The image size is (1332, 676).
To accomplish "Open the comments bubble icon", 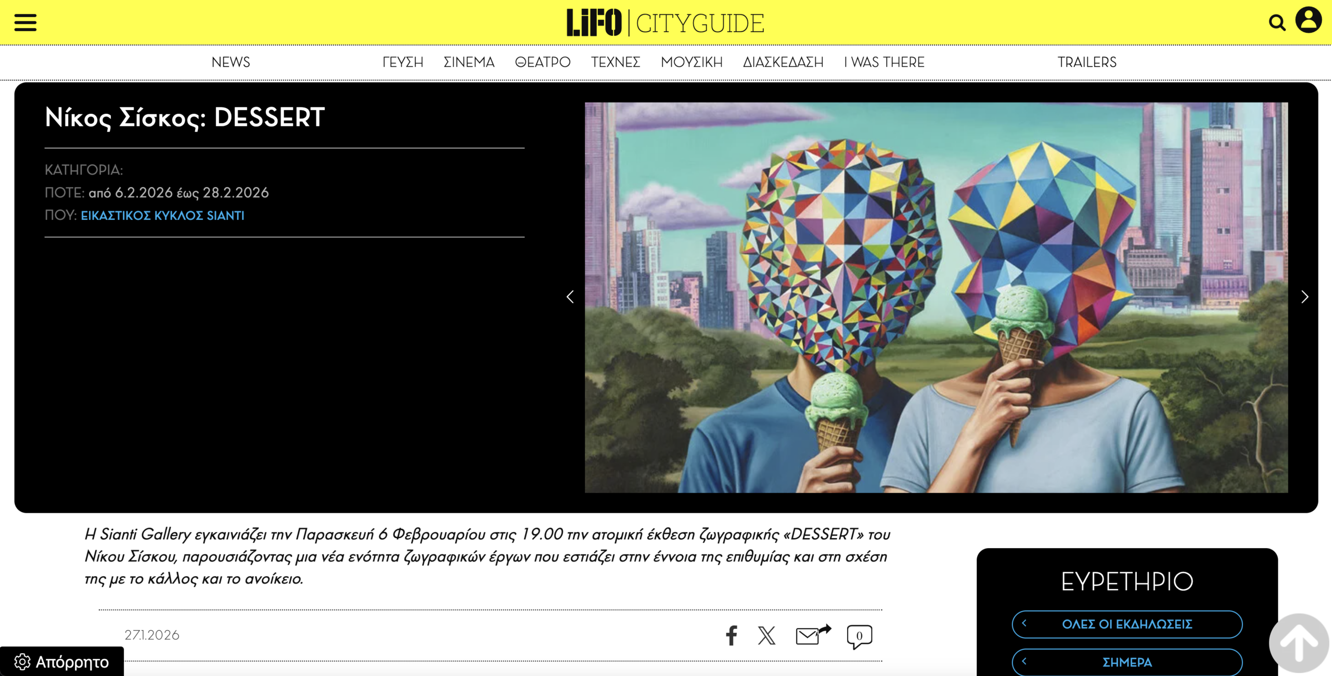I will coord(859,636).
